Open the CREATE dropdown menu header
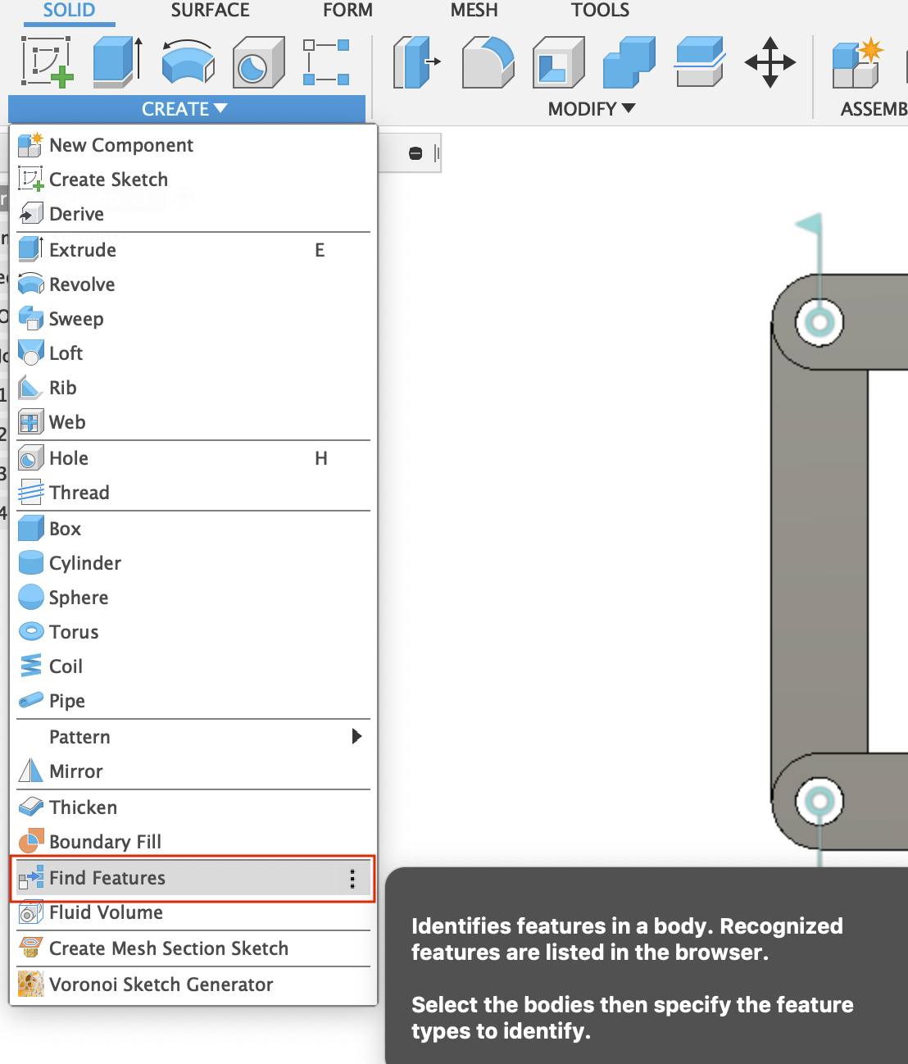Viewport: 908px width, 1064px height. [x=186, y=109]
